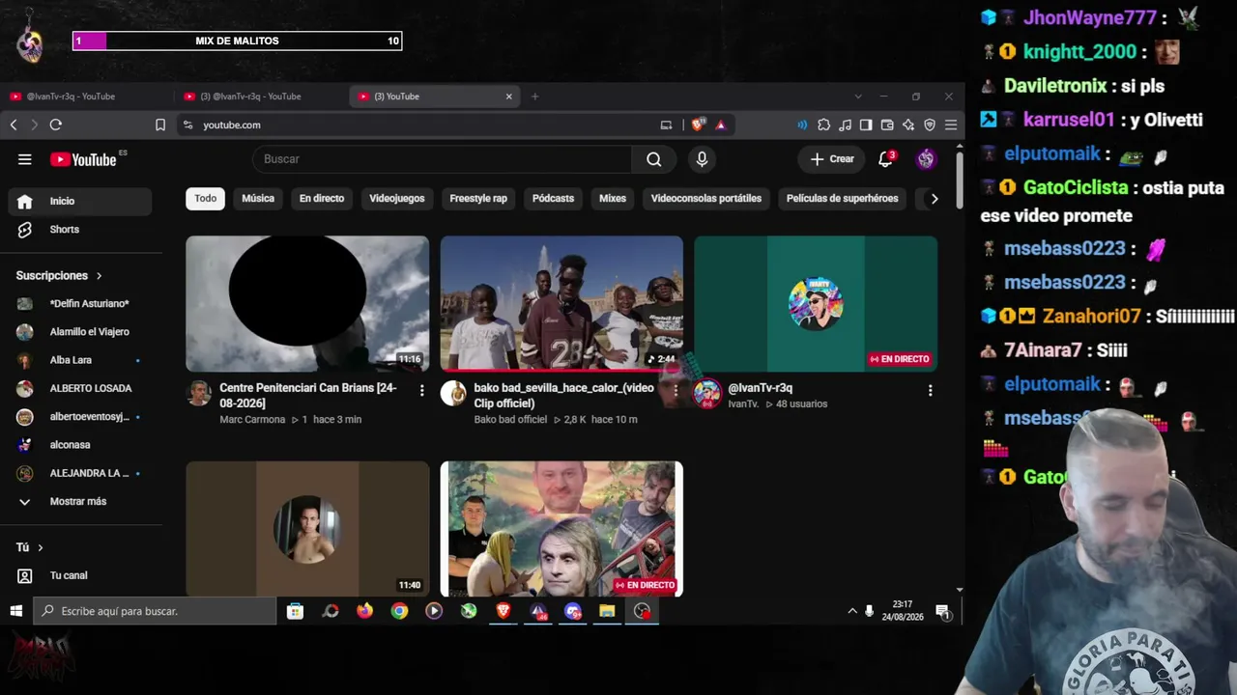Open Microsoft Store from the taskbar
Image resolution: width=1237 pixels, height=695 pixels.
coord(295,611)
